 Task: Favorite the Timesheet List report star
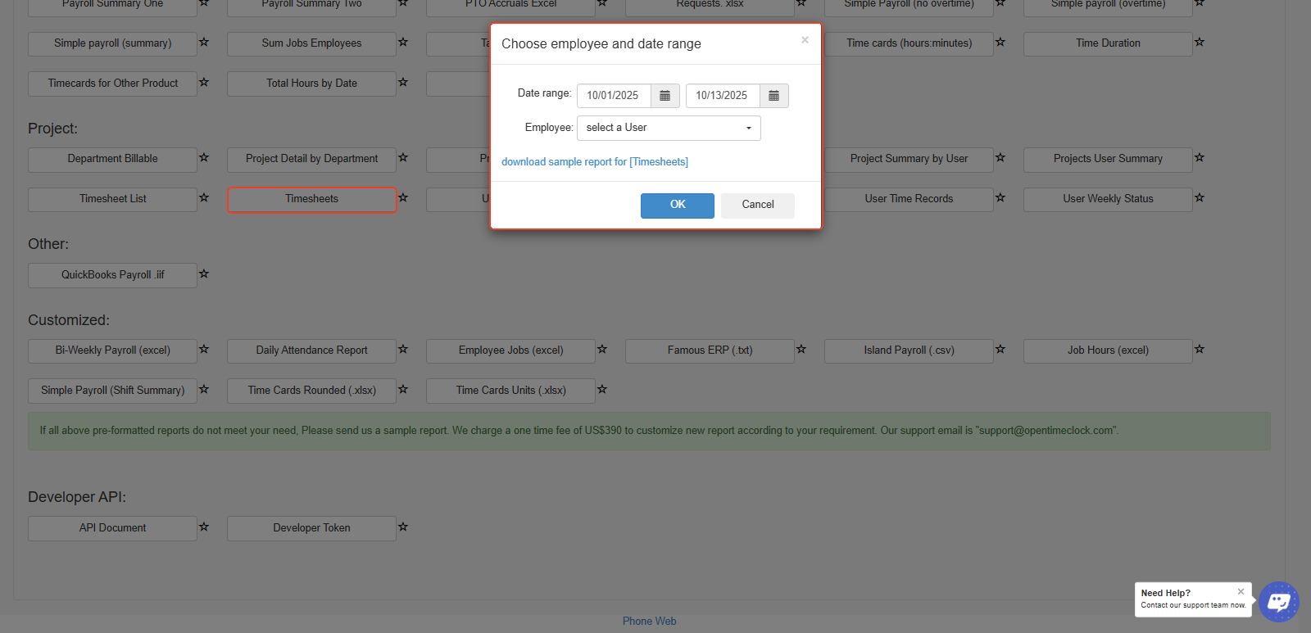(x=204, y=198)
